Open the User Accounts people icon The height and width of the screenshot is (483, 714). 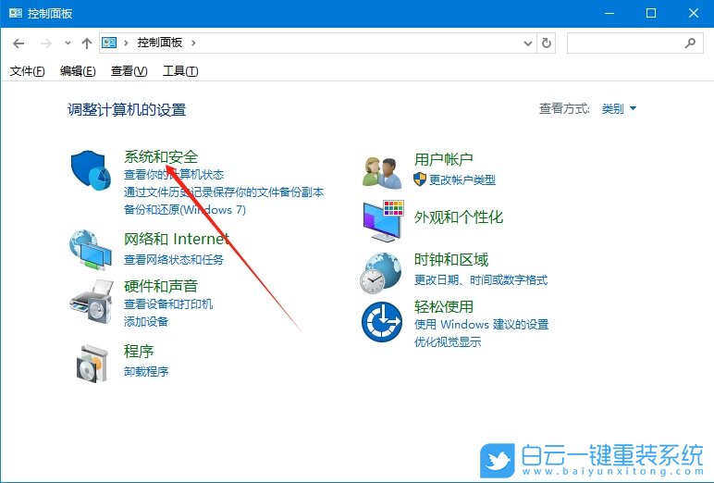(x=382, y=173)
